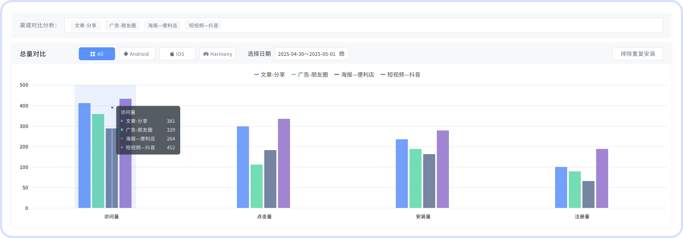683x238 pixels.
Task: Select the 短视频—抖音 channel tag
Action: [204, 25]
